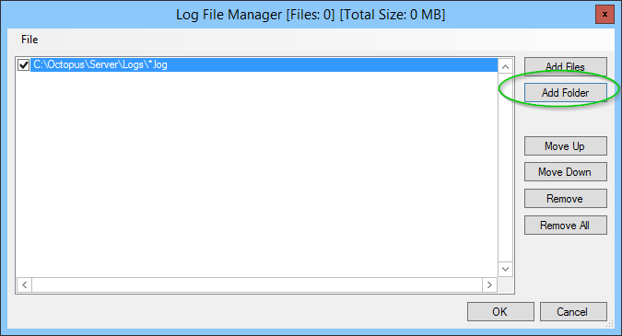Click the Add Folder button
622x336 pixels.
pyautogui.click(x=565, y=93)
